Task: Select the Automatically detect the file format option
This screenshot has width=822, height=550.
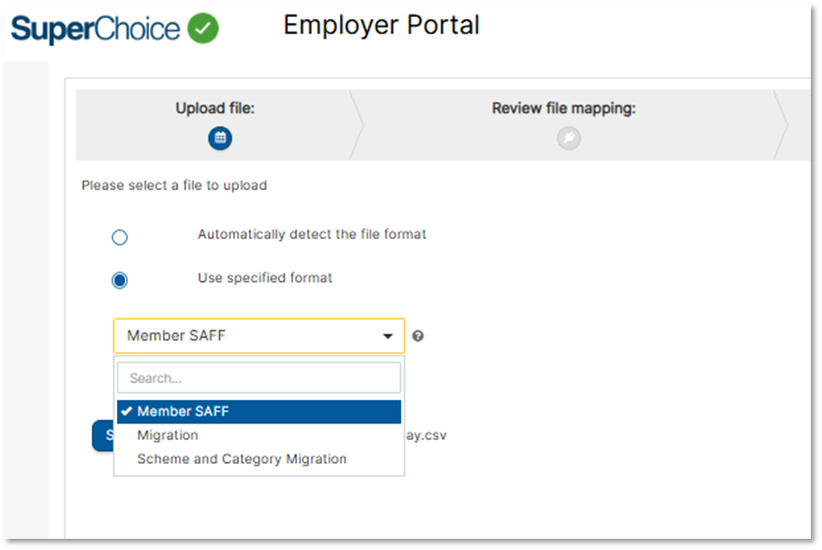Action: (119, 236)
